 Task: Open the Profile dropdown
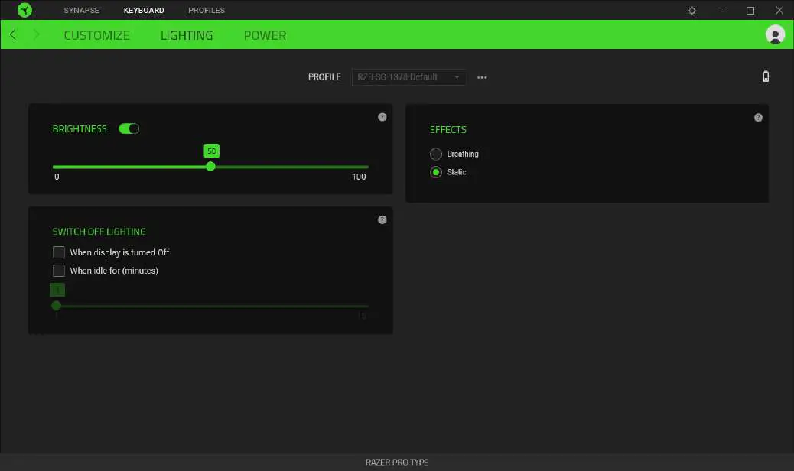pyautogui.click(x=408, y=77)
